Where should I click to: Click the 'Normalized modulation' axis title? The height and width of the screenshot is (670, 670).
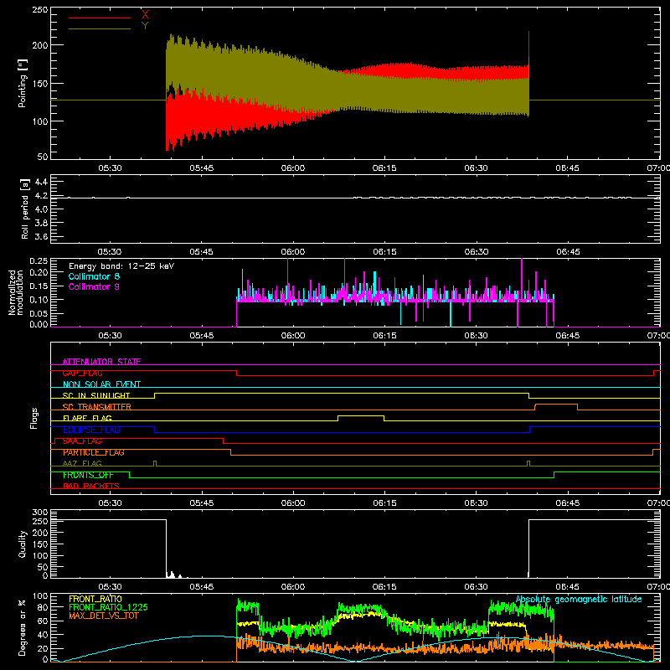click(x=16, y=292)
